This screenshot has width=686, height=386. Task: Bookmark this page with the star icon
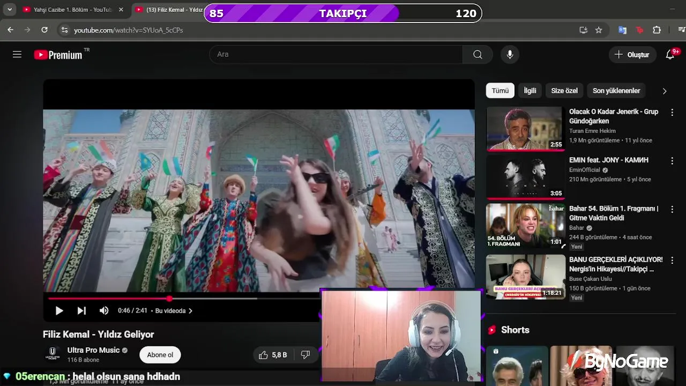pyautogui.click(x=599, y=30)
